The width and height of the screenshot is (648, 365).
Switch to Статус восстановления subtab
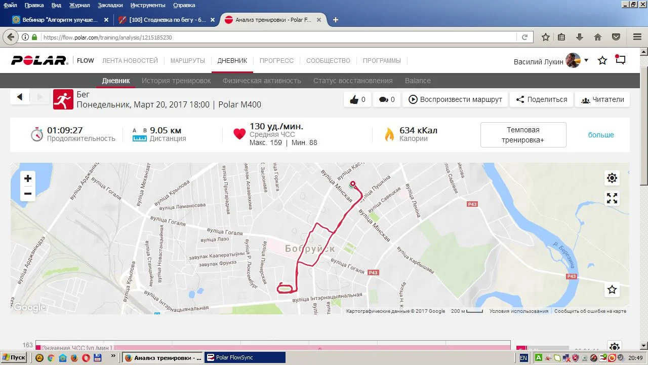tap(353, 81)
